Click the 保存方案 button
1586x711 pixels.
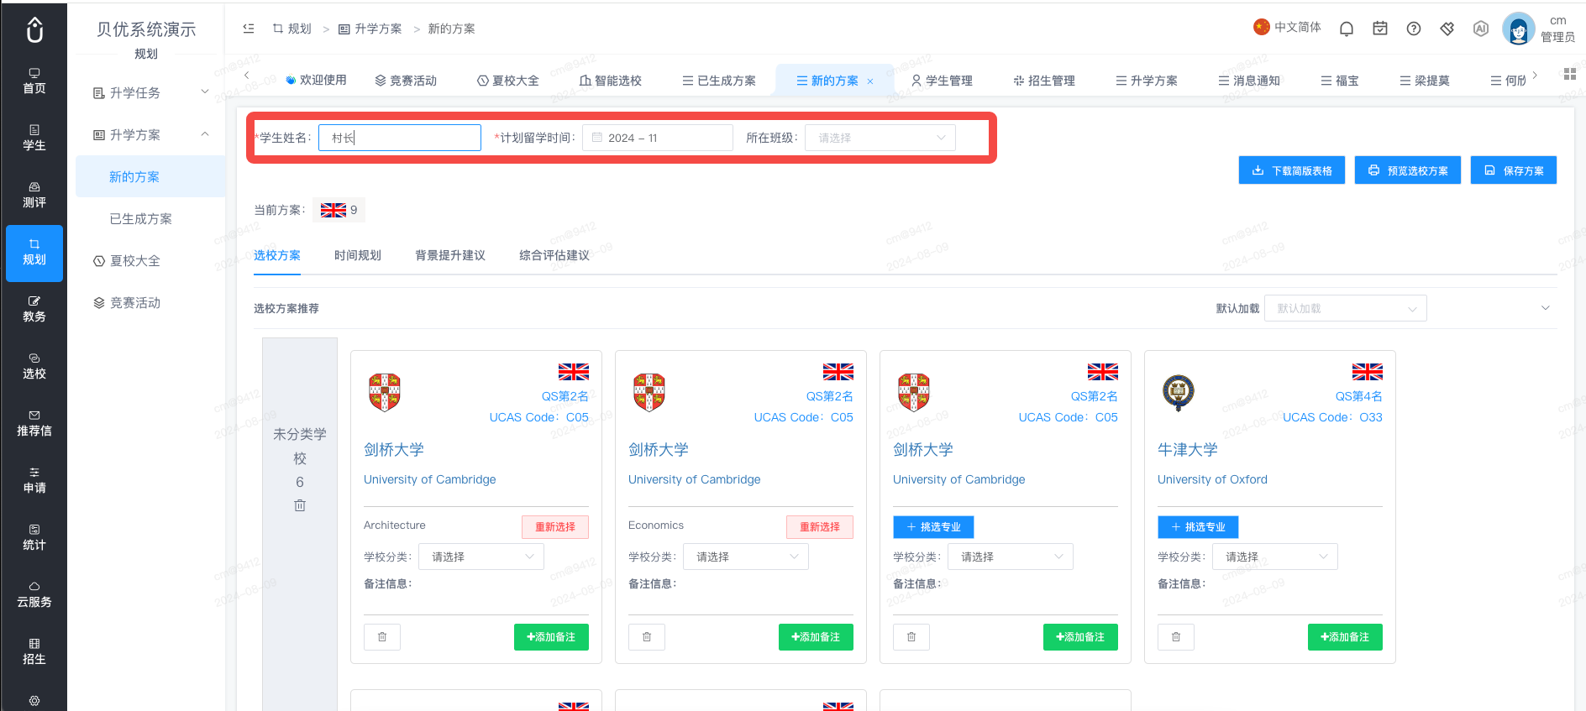[1513, 170]
